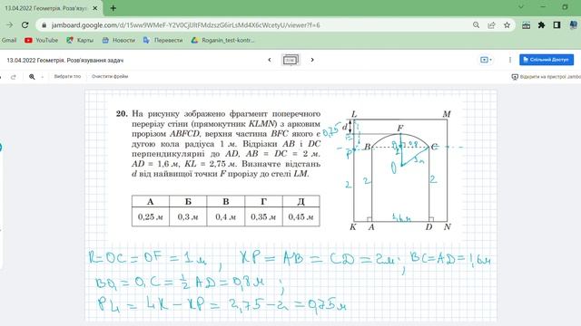This screenshot has width=581, height=326.
Task: Redo the last action
Action: coord(14,77)
